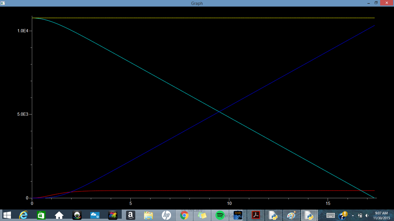Open the clock showing 9:07 AM
The height and width of the screenshot is (221, 394).
tap(381, 215)
